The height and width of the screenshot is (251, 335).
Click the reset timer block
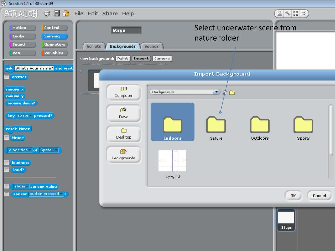[18, 129]
